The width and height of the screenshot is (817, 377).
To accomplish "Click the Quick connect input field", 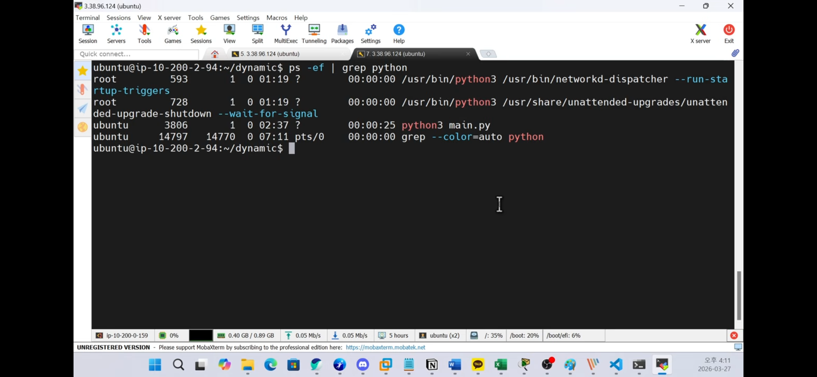I will (x=137, y=54).
